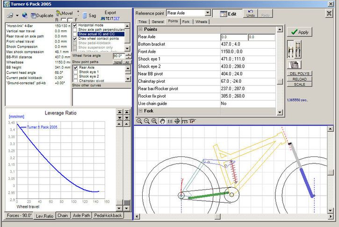
Task: Click the Sag sheet icon
Action: tap(85, 15)
